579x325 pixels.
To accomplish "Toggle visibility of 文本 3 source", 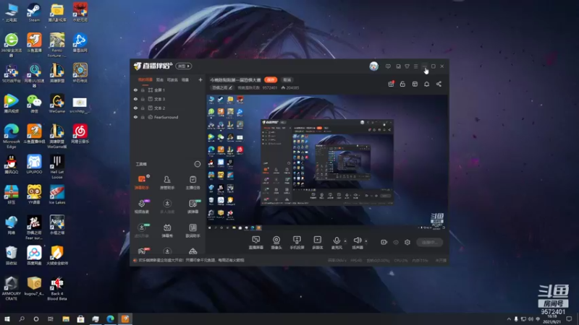I will (135, 99).
